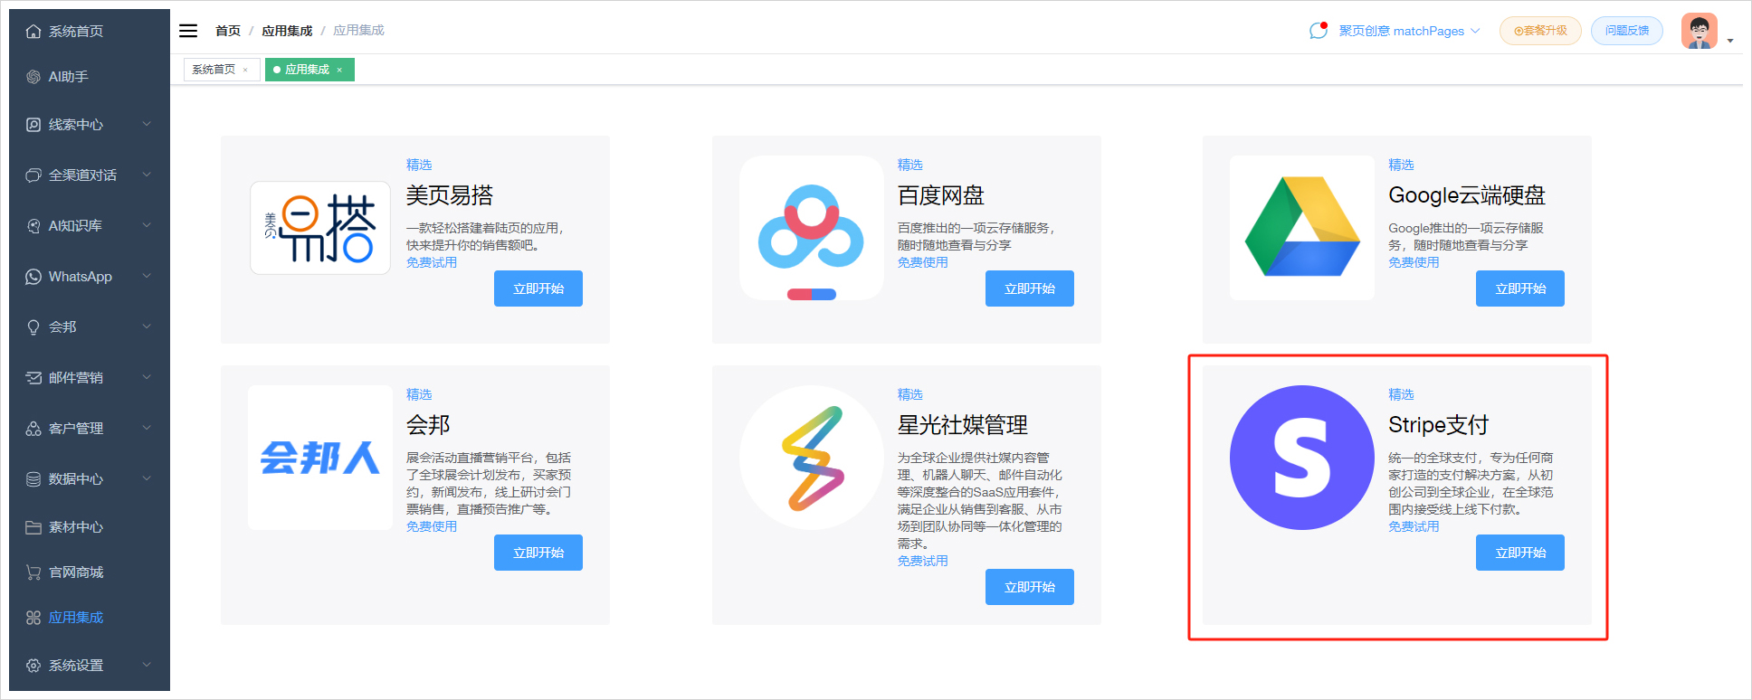This screenshot has width=1752, height=700.
Task: Start Stripe支付 with 立即开始
Action: click(x=1520, y=553)
